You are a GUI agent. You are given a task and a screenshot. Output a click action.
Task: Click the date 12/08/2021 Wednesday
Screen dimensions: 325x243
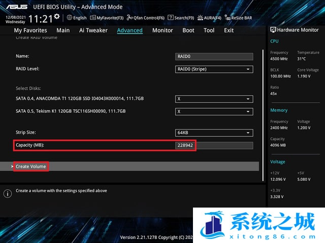(16, 19)
